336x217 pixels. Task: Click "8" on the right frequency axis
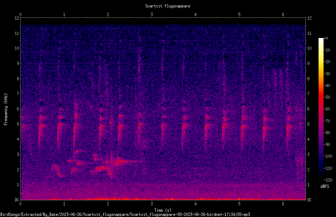tap(308, 79)
